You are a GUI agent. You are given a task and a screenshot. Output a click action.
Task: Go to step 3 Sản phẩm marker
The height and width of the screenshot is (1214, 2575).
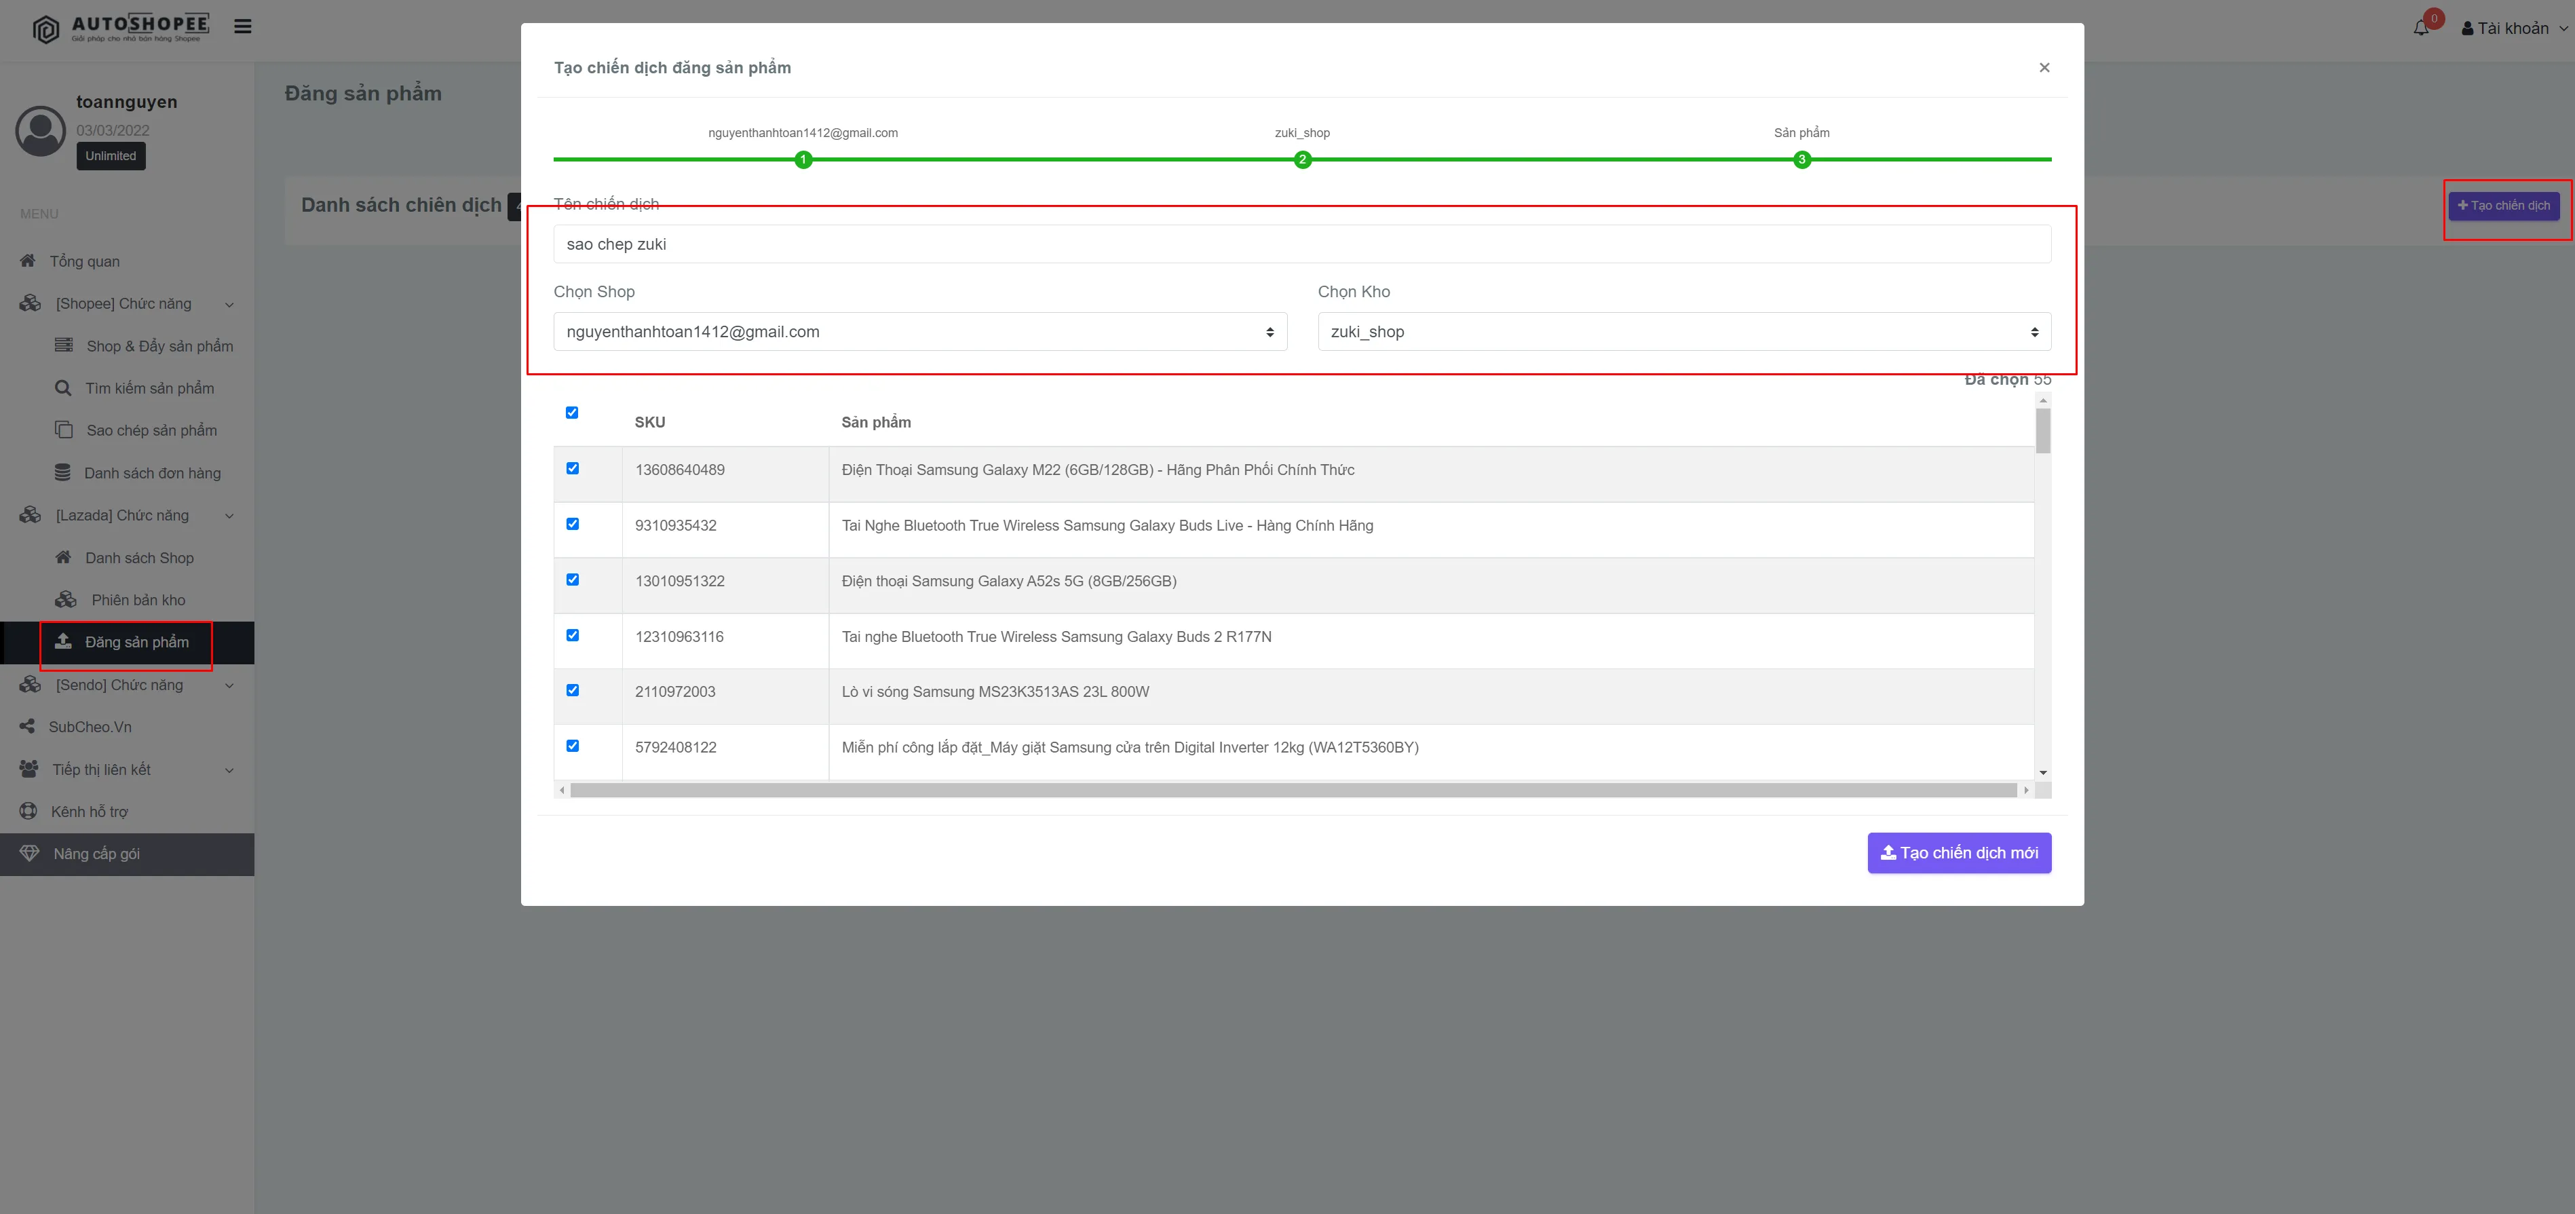1801,160
